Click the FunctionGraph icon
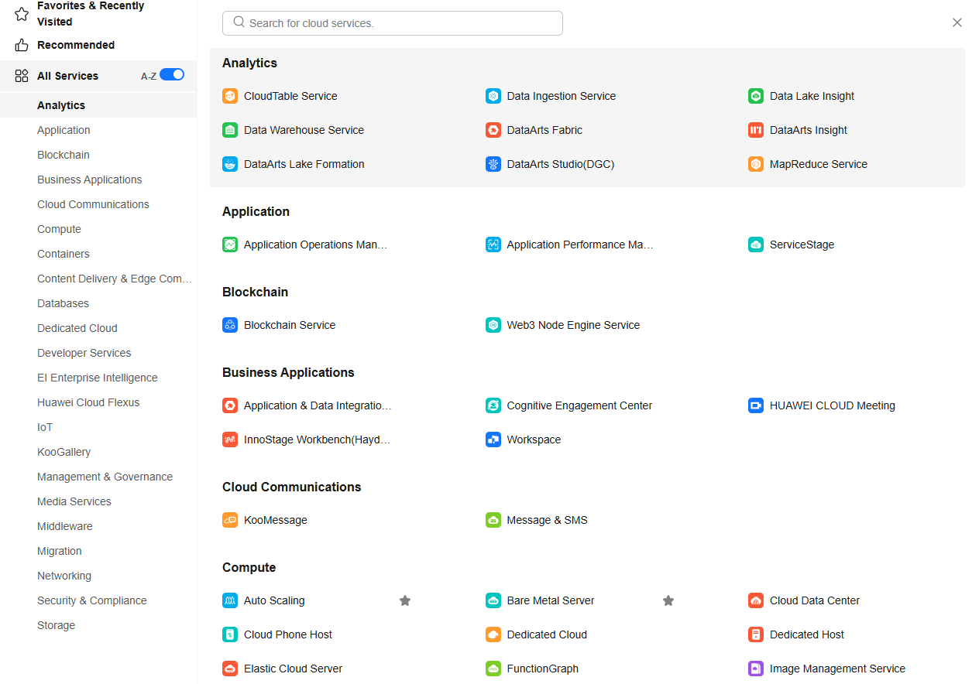972x684 pixels. pos(493,669)
